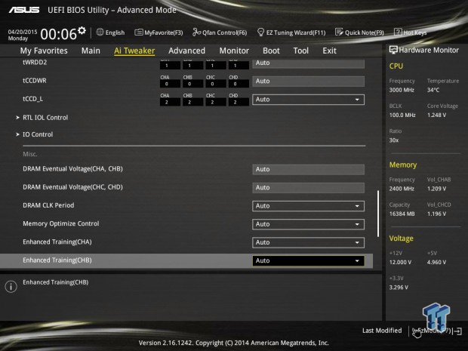468x351 pixels.
Task: Edit DRAM Eventual Voltage(CHC, CHD) field
Action: (308, 187)
